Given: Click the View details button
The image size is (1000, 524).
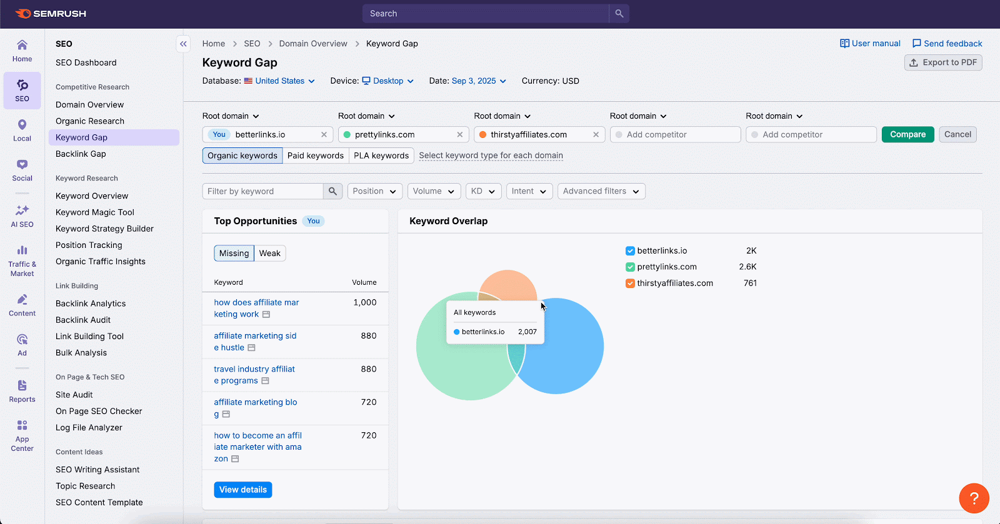Looking at the screenshot, I should (x=242, y=490).
